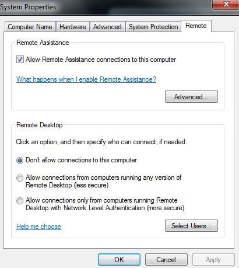Click the Remote Desktop group heading
Viewport: 239px width, 268px height.
click(x=40, y=125)
